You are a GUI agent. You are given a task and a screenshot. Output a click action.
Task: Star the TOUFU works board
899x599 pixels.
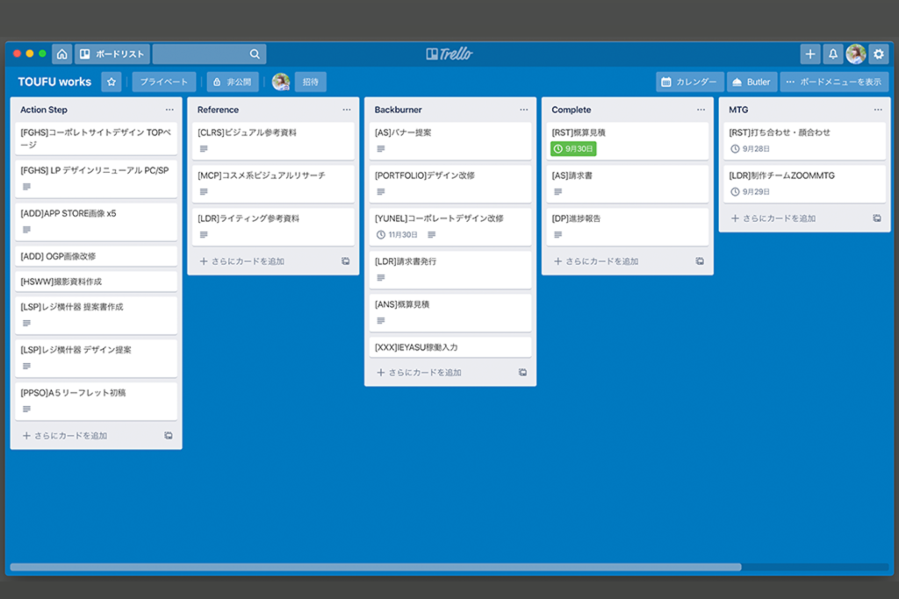[x=111, y=82]
